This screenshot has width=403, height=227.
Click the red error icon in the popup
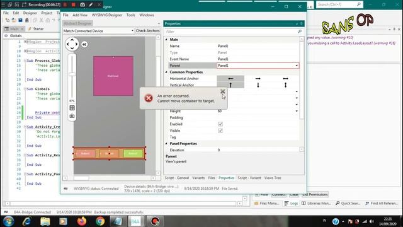(x=149, y=98)
